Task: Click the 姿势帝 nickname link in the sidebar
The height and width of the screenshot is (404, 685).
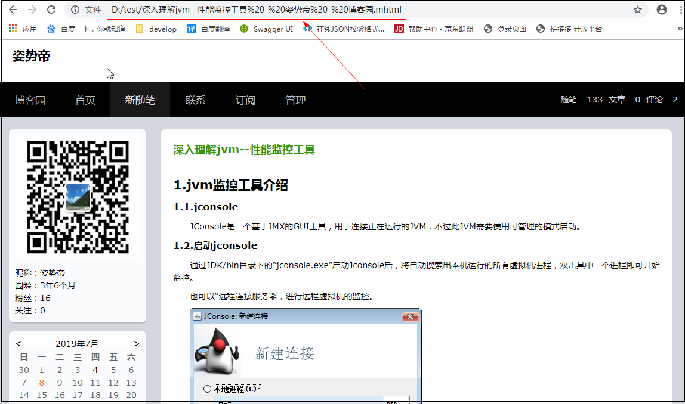Action: point(53,273)
